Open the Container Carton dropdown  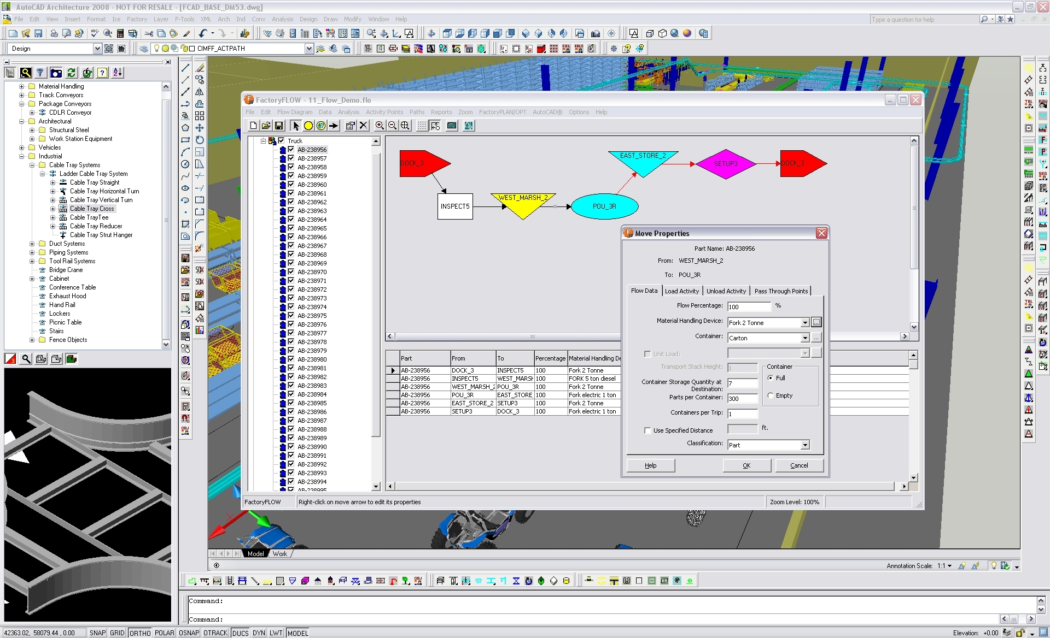[805, 338]
